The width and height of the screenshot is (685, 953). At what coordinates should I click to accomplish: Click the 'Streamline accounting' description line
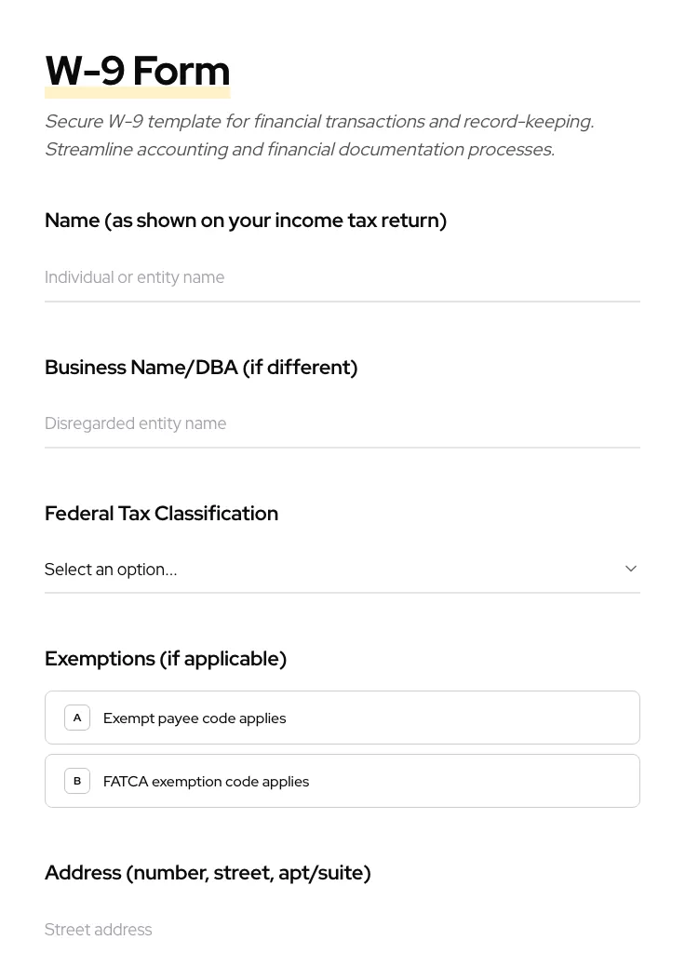pyautogui.click(x=299, y=149)
